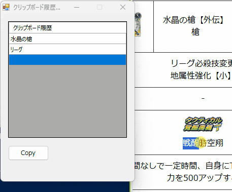Select the 水晶の槍 clipboard history row

coord(68,39)
